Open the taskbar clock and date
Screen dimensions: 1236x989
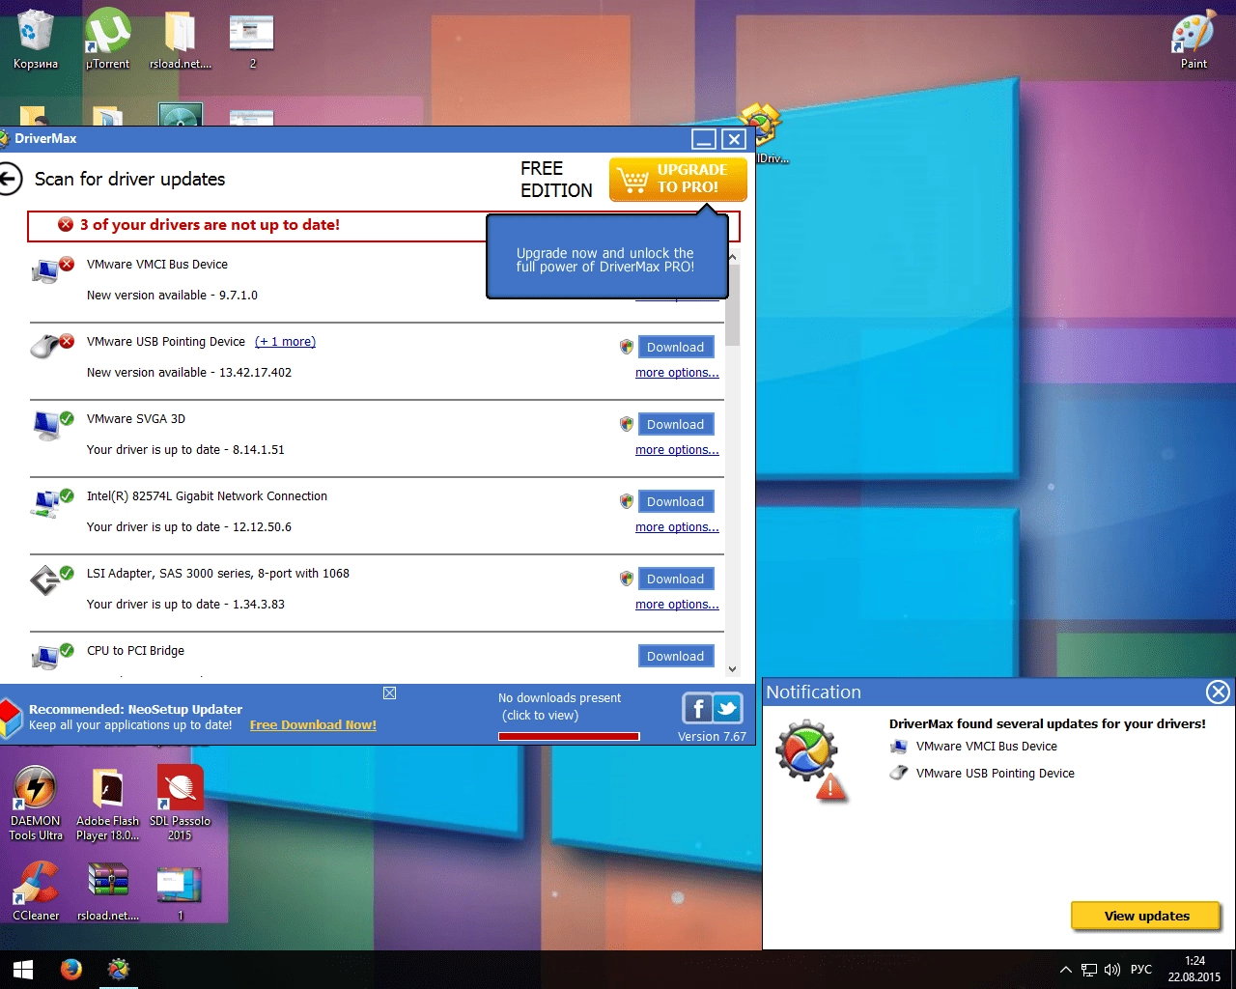pyautogui.click(x=1194, y=970)
